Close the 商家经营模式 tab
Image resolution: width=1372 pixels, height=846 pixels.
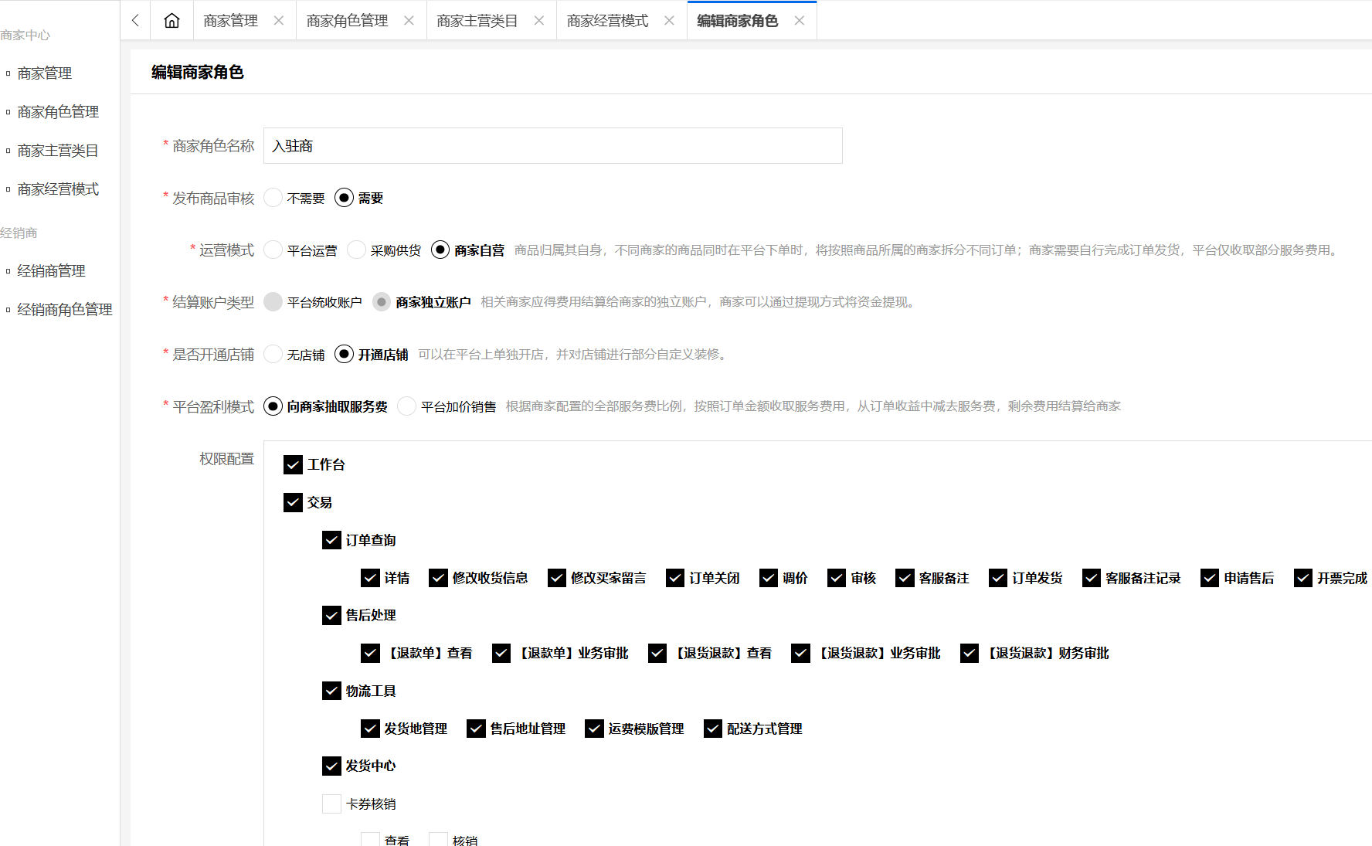[669, 21]
